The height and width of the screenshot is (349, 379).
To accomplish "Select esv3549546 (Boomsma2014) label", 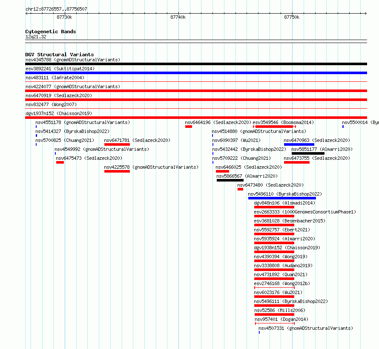I will click(283, 122).
